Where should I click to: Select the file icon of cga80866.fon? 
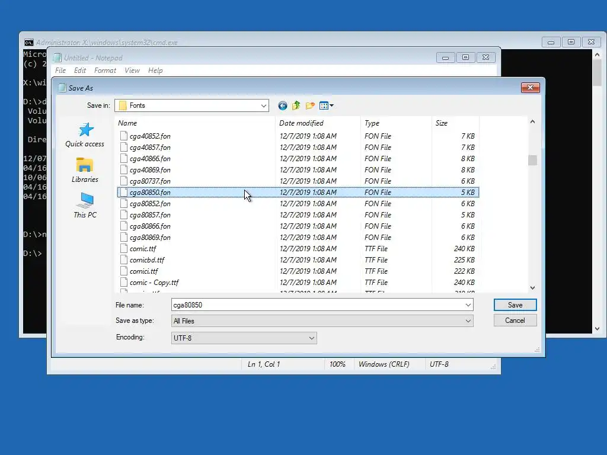(x=123, y=226)
